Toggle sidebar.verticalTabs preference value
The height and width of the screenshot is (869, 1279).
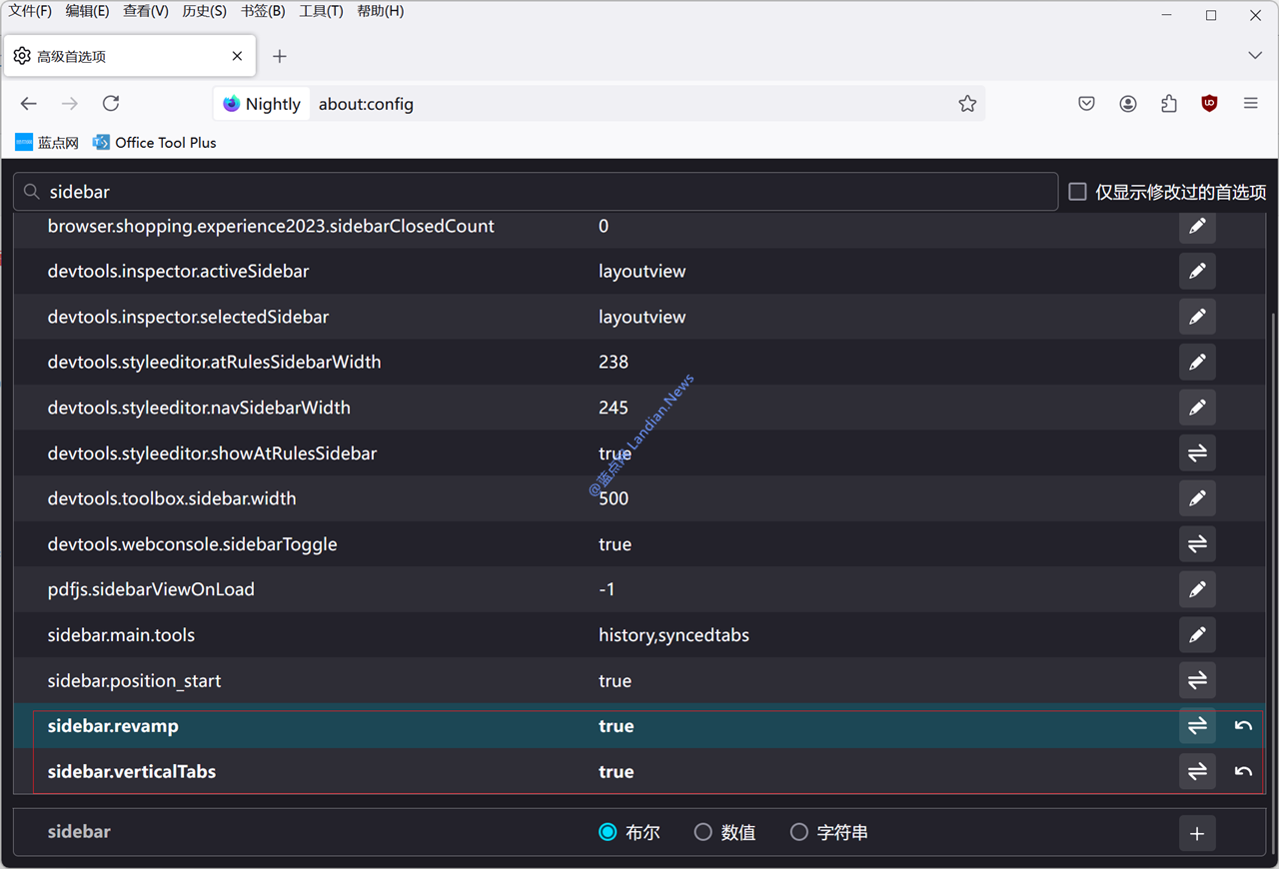(x=1197, y=771)
